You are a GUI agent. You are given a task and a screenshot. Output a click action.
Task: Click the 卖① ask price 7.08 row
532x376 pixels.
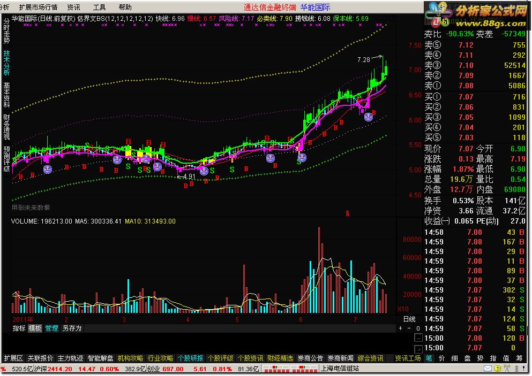tap(475, 86)
